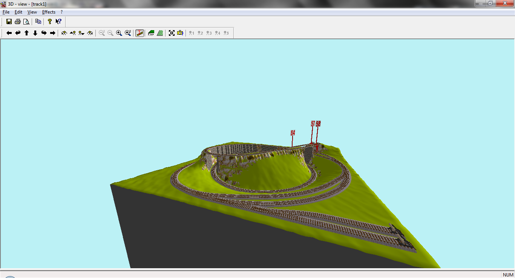This screenshot has height=278, width=515.
Task: Click the fit-to-window view icon
Action: pyautogui.click(x=172, y=33)
